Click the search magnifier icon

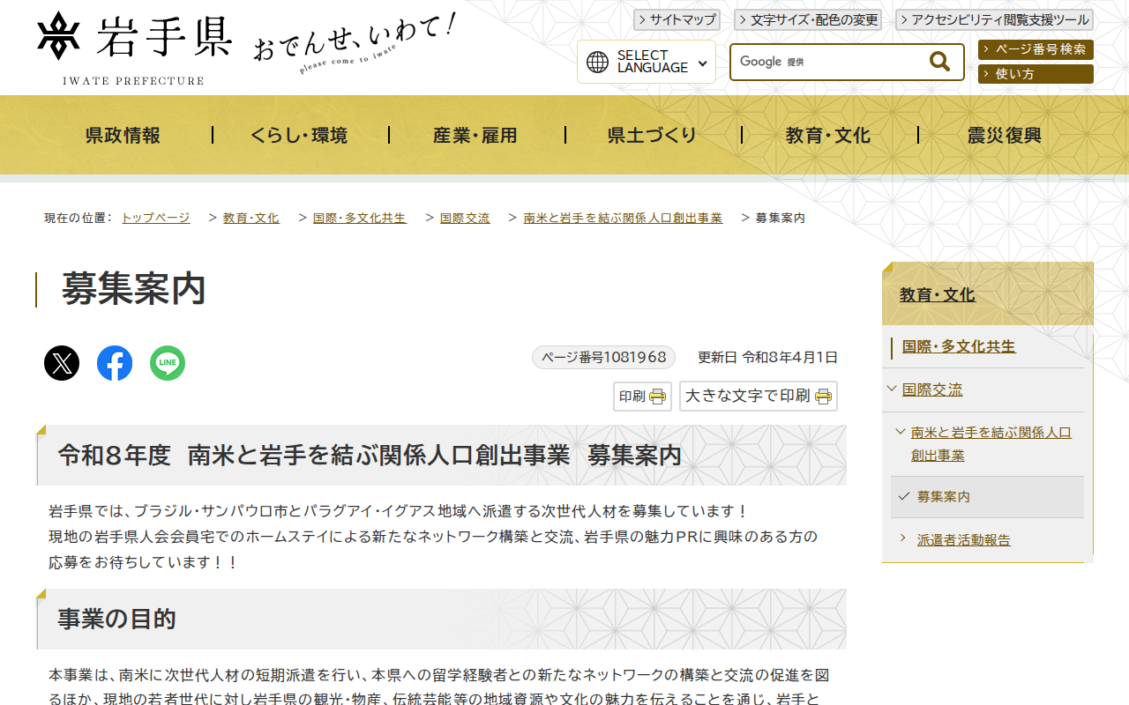pos(938,61)
